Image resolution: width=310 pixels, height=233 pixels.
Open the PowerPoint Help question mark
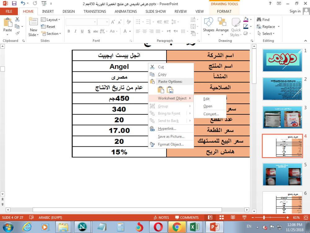point(270,3)
